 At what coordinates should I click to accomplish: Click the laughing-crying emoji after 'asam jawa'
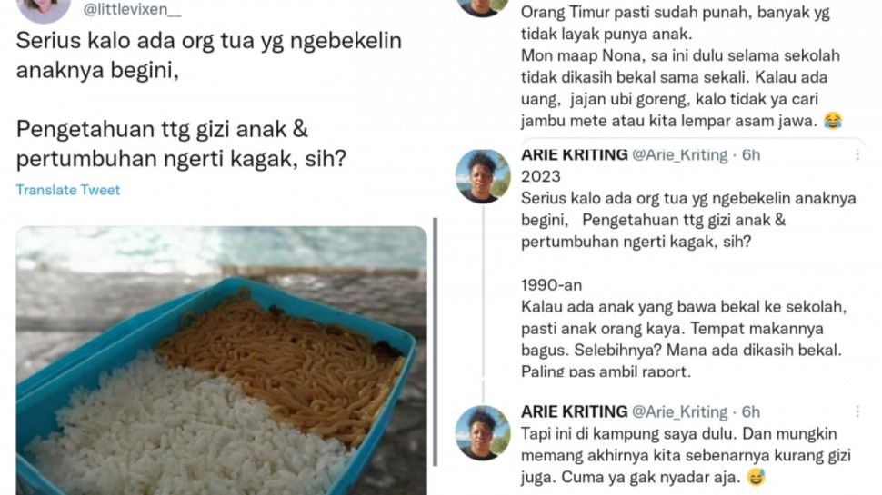point(833,120)
